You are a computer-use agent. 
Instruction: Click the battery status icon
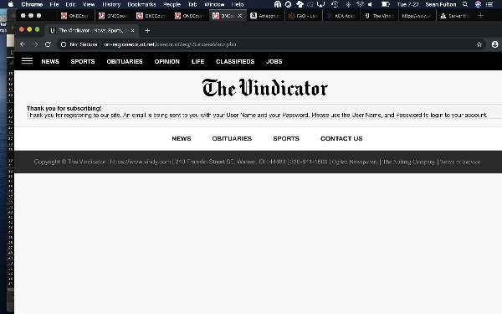pos(386,4)
